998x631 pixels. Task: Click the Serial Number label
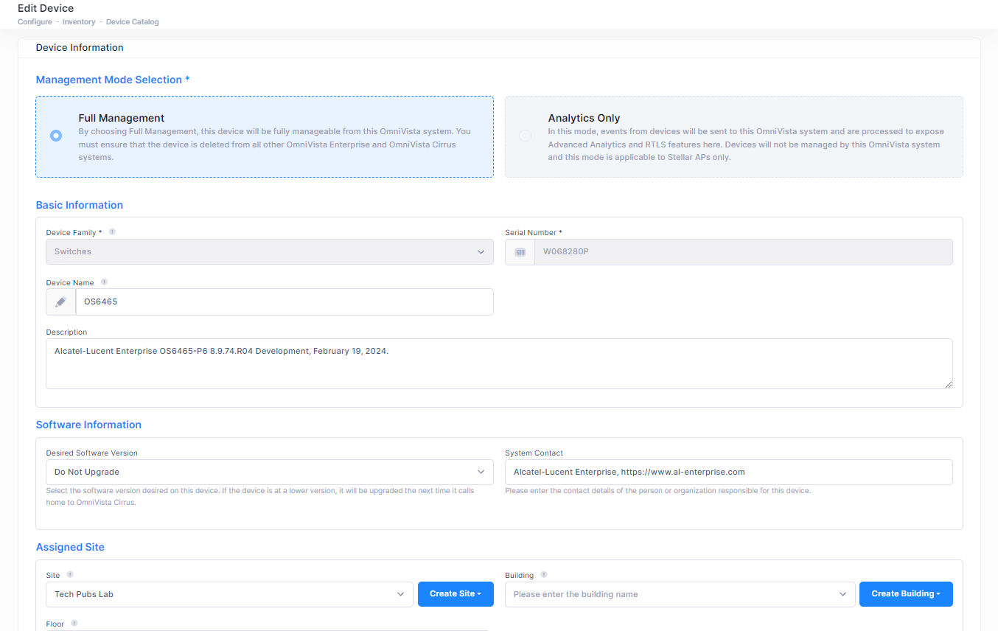tap(534, 233)
